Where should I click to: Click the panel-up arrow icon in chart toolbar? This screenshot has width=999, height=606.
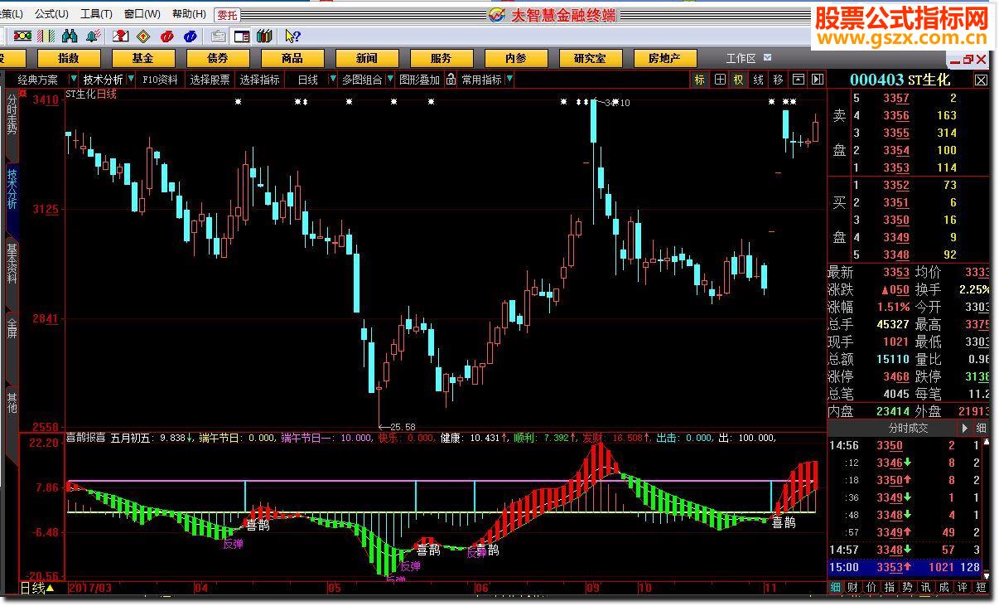(799, 80)
